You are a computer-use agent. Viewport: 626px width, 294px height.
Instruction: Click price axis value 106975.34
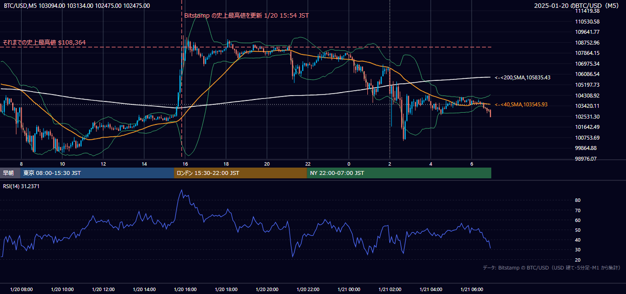point(588,64)
